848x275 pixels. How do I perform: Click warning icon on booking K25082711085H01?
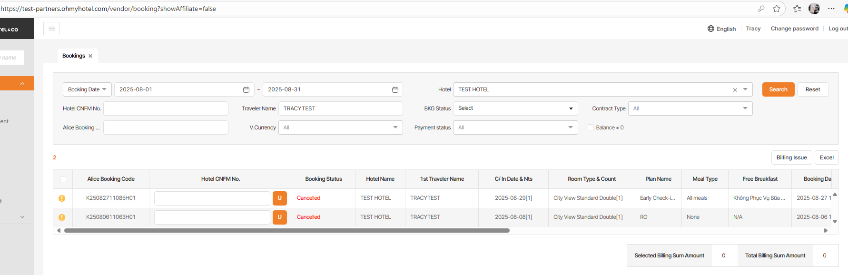pyautogui.click(x=62, y=198)
